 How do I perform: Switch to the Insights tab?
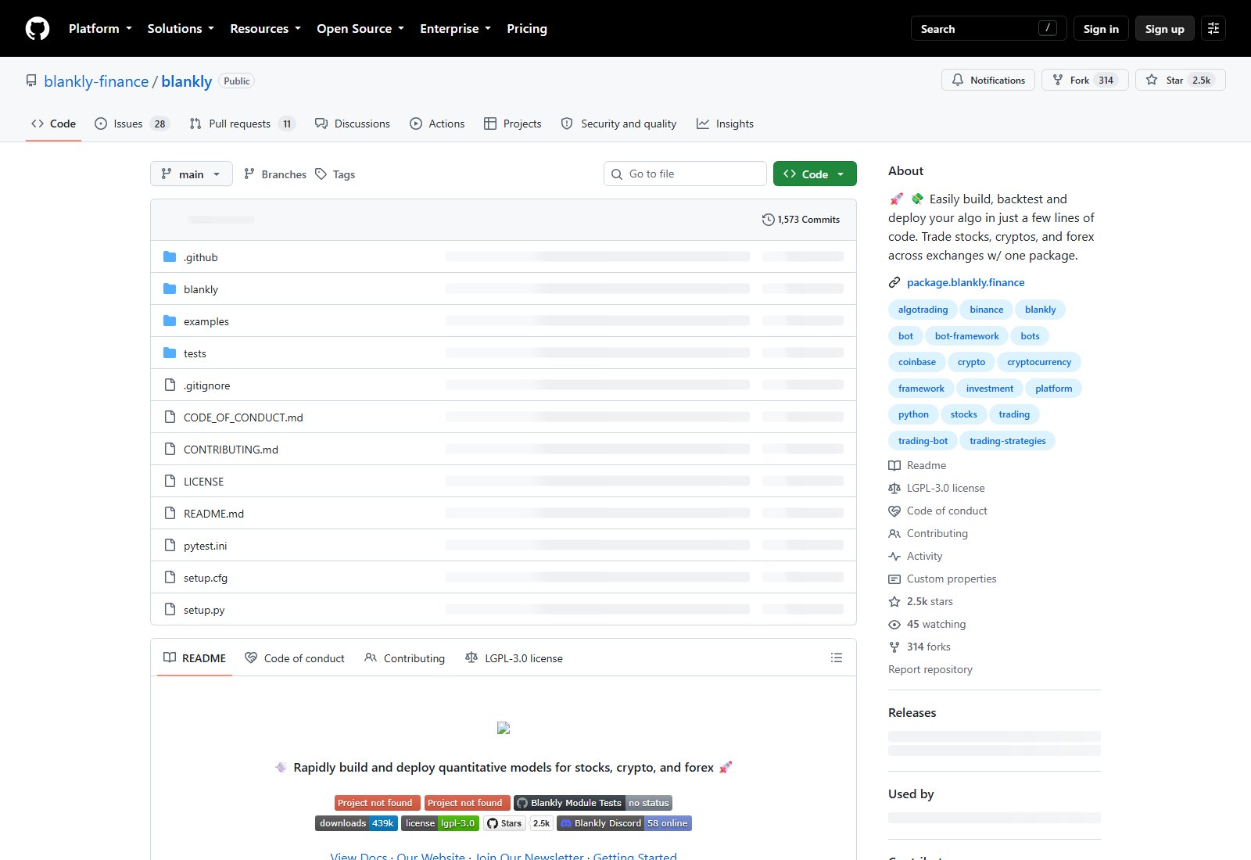coord(725,124)
